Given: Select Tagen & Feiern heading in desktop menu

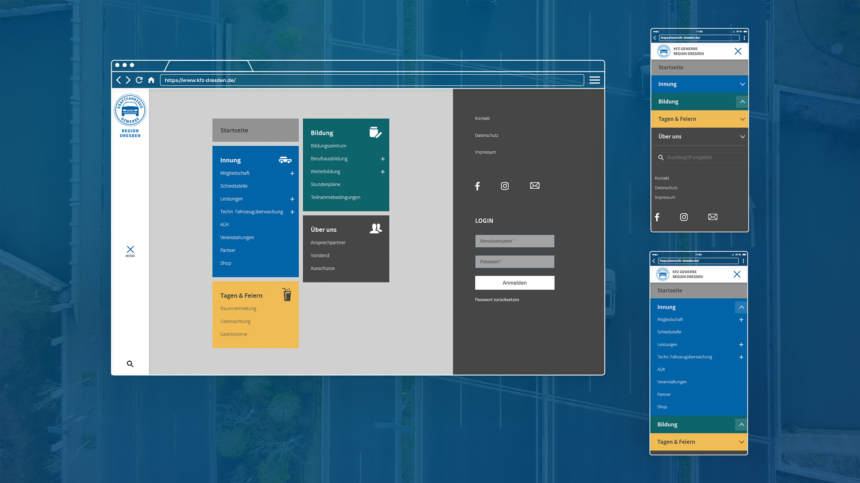Looking at the screenshot, I should click(x=241, y=296).
